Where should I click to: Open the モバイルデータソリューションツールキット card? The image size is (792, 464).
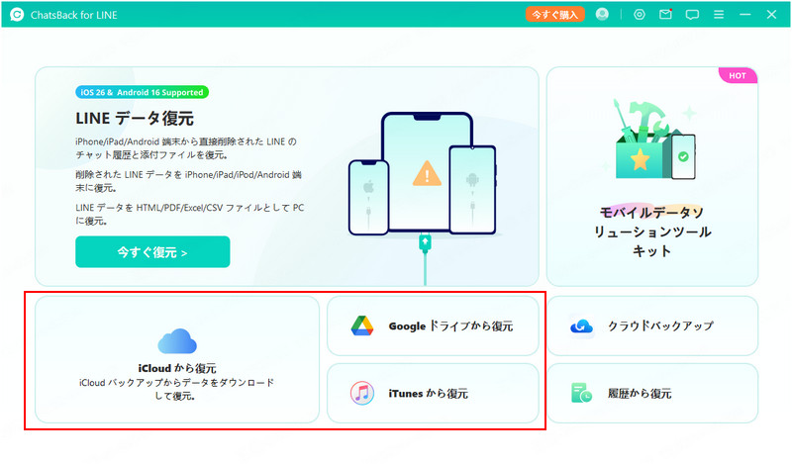(x=652, y=176)
